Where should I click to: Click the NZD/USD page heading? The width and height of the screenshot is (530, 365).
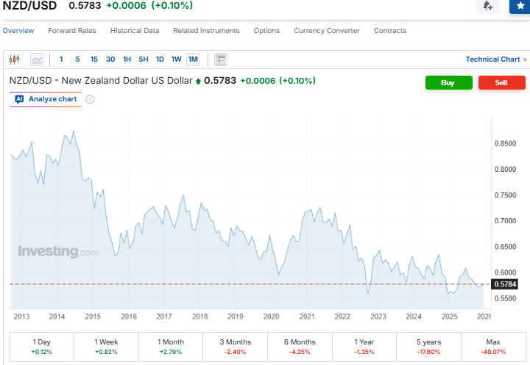click(29, 6)
